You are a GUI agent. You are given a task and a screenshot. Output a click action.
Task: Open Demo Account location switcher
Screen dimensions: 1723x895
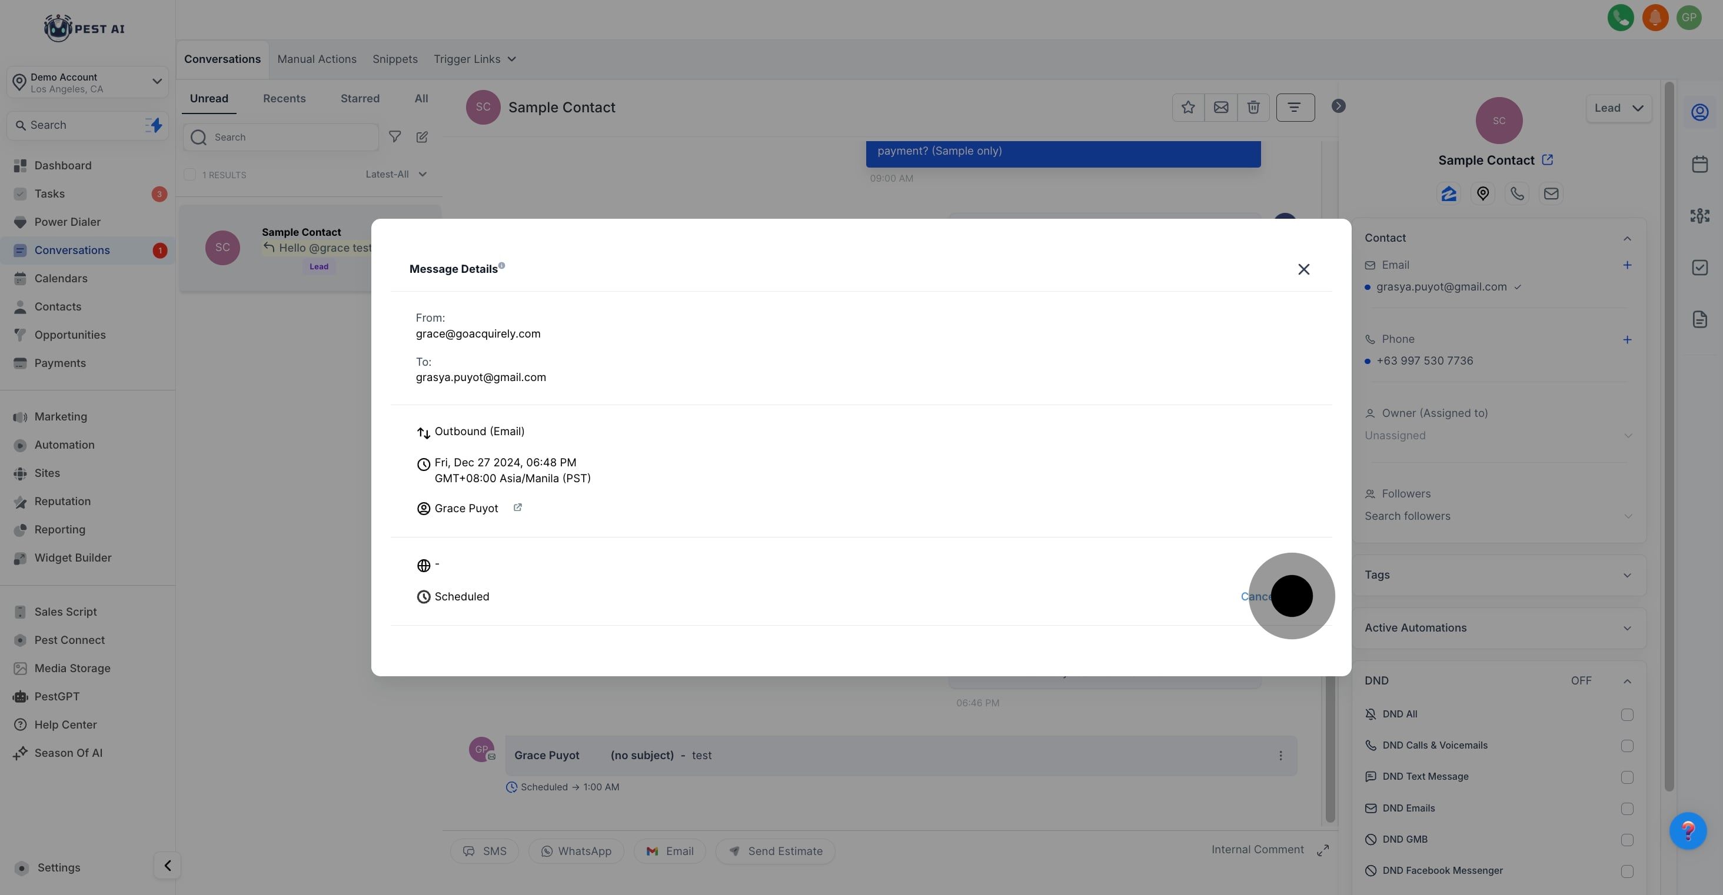tap(88, 83)
